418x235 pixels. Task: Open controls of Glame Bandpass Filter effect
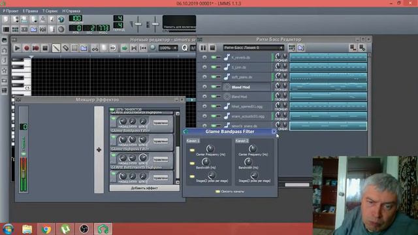(161, 123)
